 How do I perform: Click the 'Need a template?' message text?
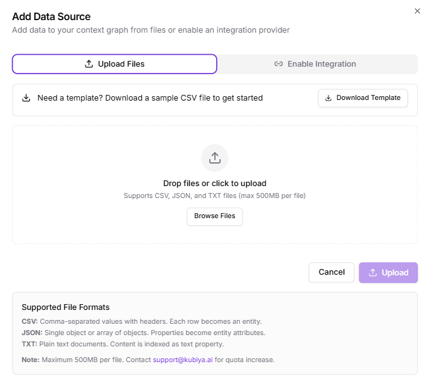(x=150, y=98)
